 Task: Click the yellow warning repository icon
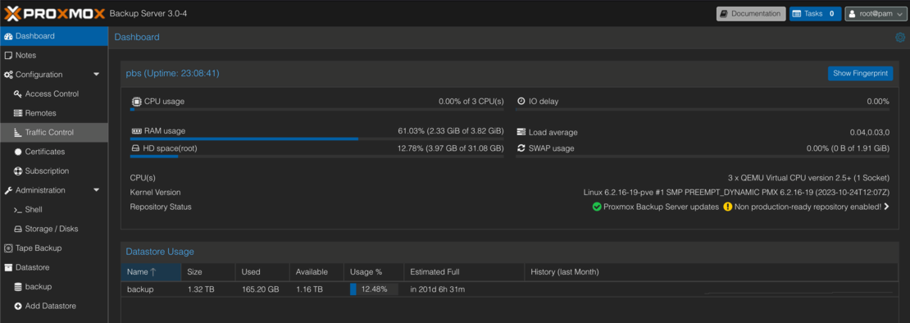click(x=728, y=207)
